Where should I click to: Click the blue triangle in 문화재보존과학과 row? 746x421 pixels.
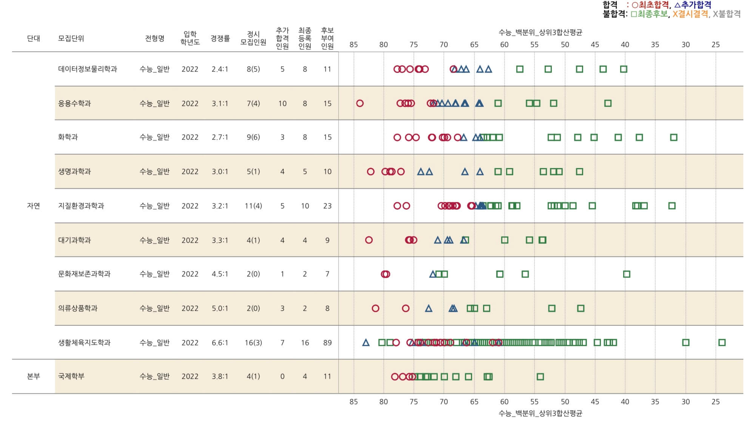(x=433, y=274)
